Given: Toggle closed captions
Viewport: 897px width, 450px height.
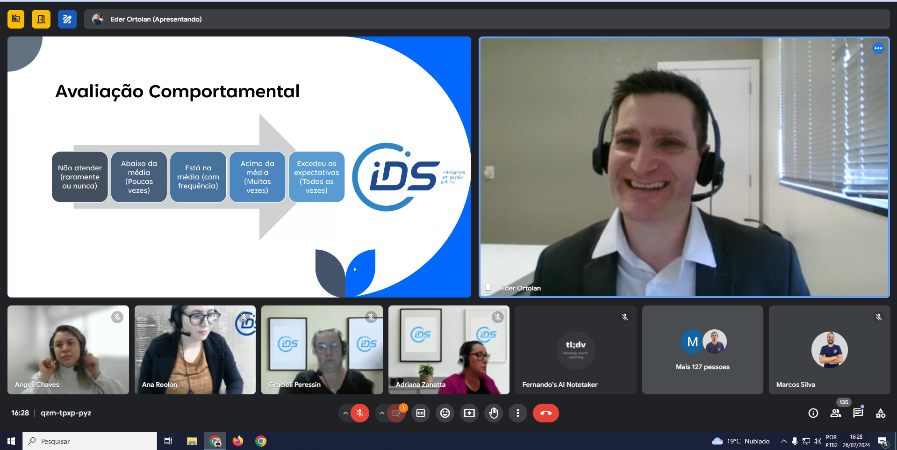Looking at the screenshot, I should tap(421, 413).
